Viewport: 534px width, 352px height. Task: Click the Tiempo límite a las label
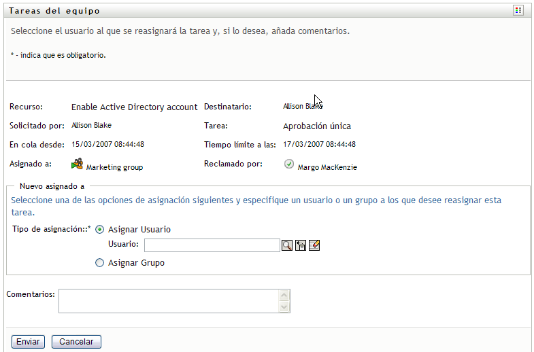239,145
